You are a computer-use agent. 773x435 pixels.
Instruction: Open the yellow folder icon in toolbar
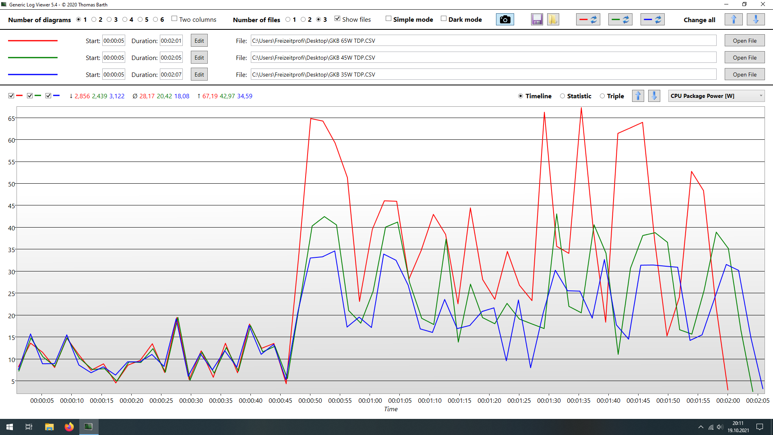(553, 19)
